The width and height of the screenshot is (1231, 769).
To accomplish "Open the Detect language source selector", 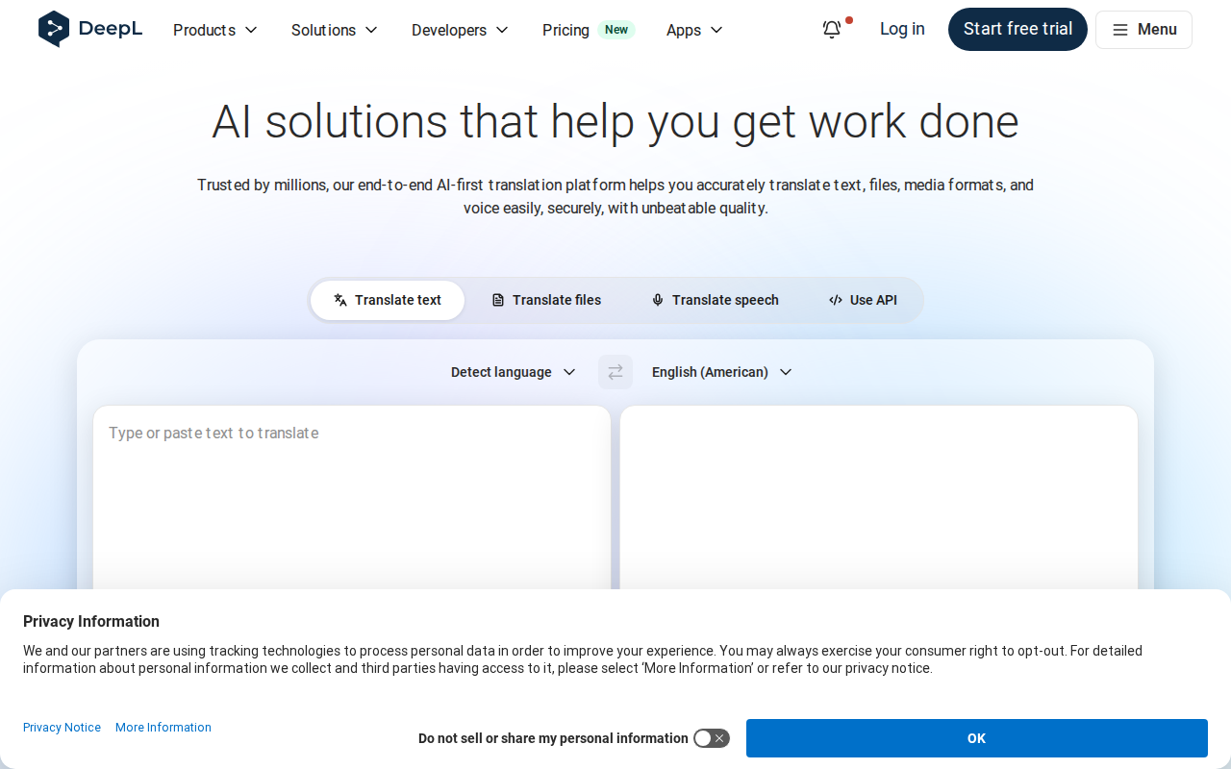I will coord(514,372).
